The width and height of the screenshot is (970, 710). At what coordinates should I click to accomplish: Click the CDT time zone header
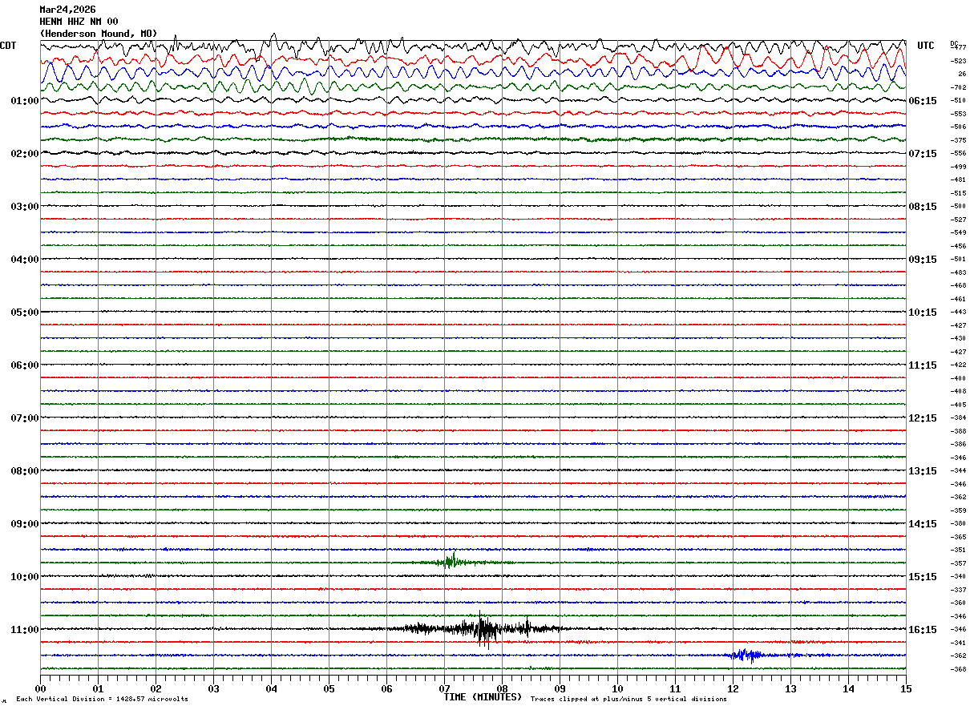point(8,46)
